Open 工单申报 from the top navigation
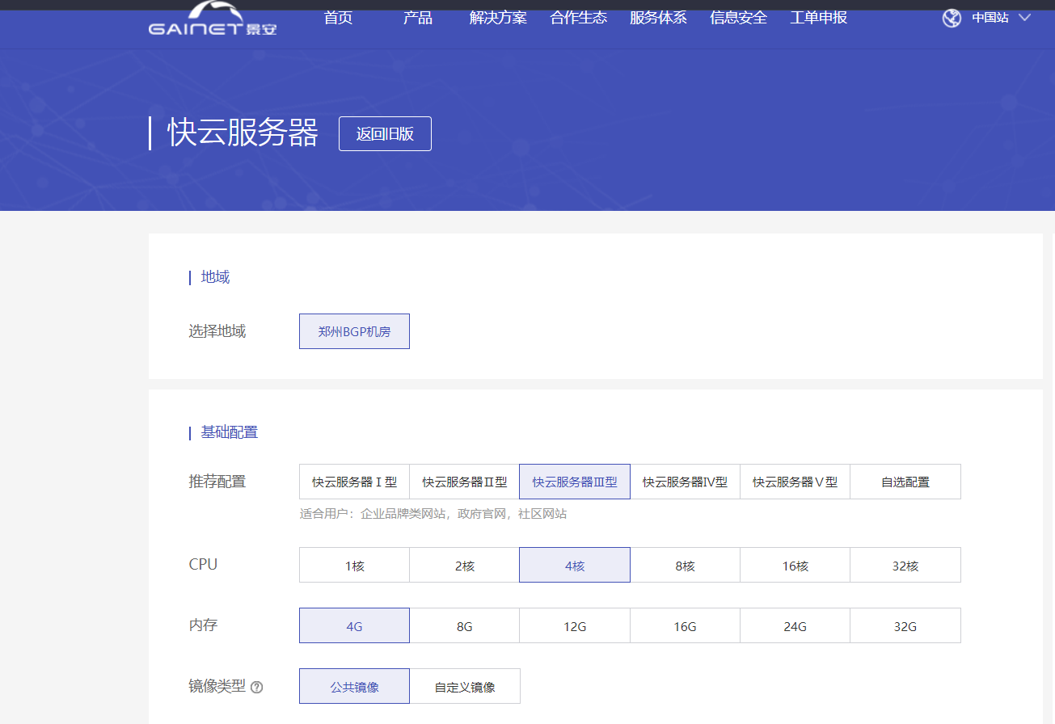Screen dimensions: 1055x724 click(x=818, y=18)
